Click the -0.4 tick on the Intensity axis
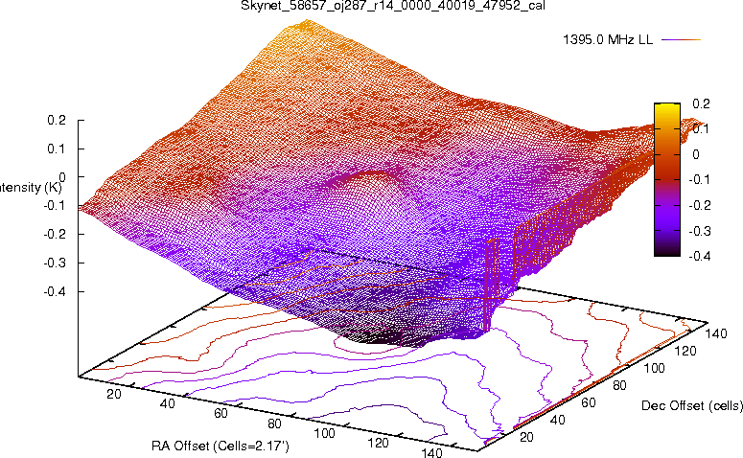 pyautogui.click(x=55, y=291)
